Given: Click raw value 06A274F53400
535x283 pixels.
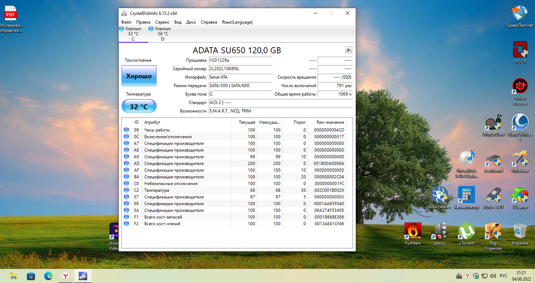Looking at the screenshot, I should 329,210.
